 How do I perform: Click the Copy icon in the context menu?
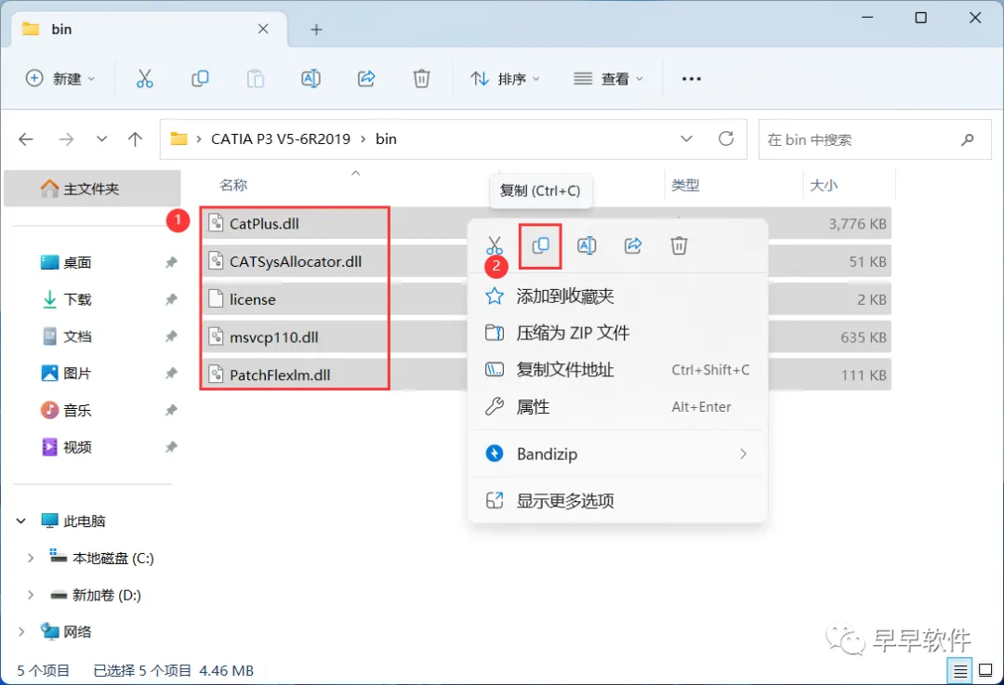[540, 245]
